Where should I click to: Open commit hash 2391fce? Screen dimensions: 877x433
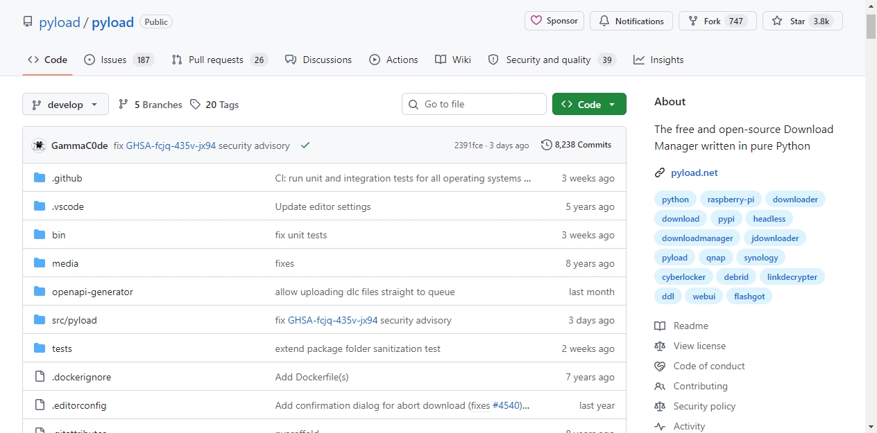469,145
